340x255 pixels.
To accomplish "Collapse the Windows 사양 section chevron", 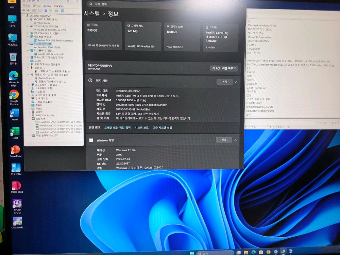I will (236, 140).
